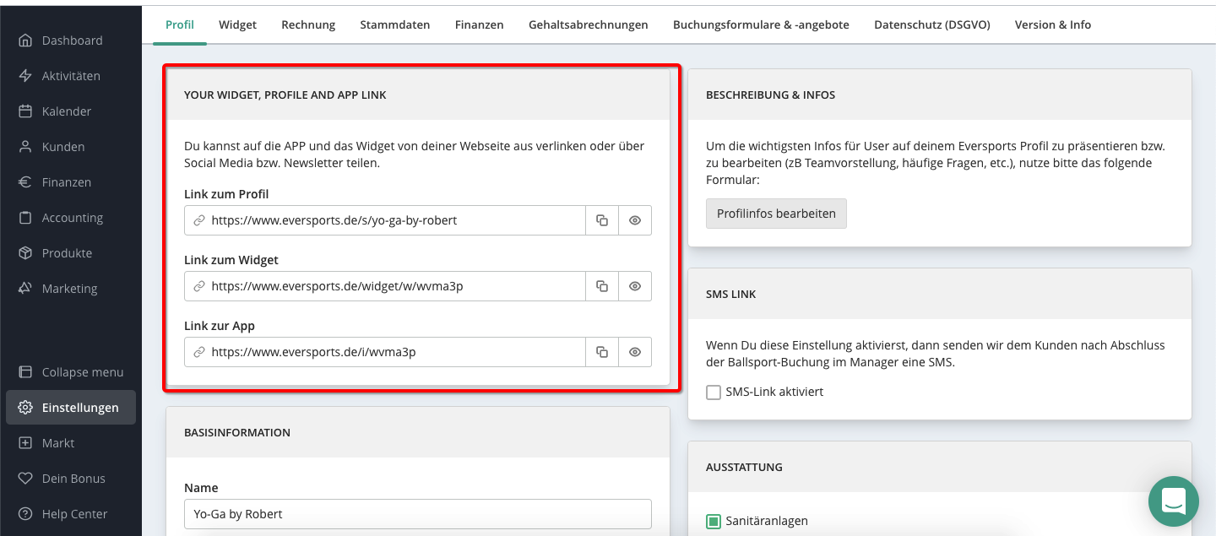Open Finanzen in the sidebar
The image size is (1216, 536).
point(65,181)
